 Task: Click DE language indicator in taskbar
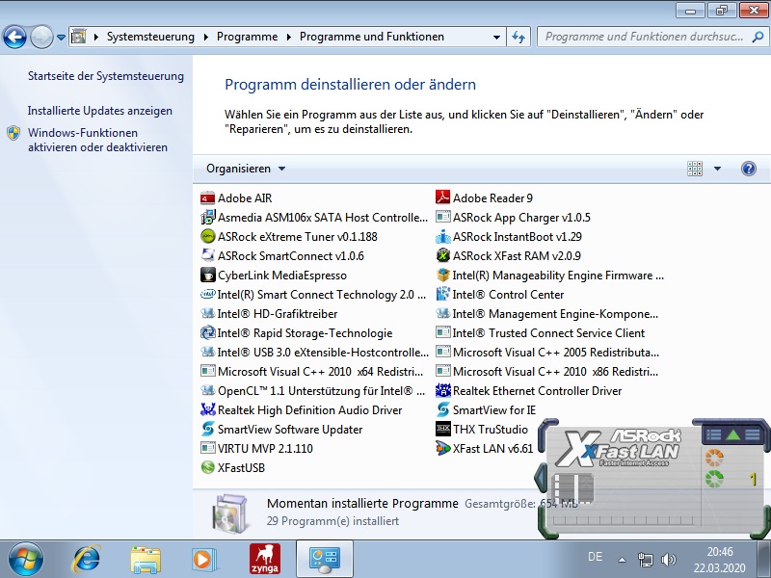595,557
